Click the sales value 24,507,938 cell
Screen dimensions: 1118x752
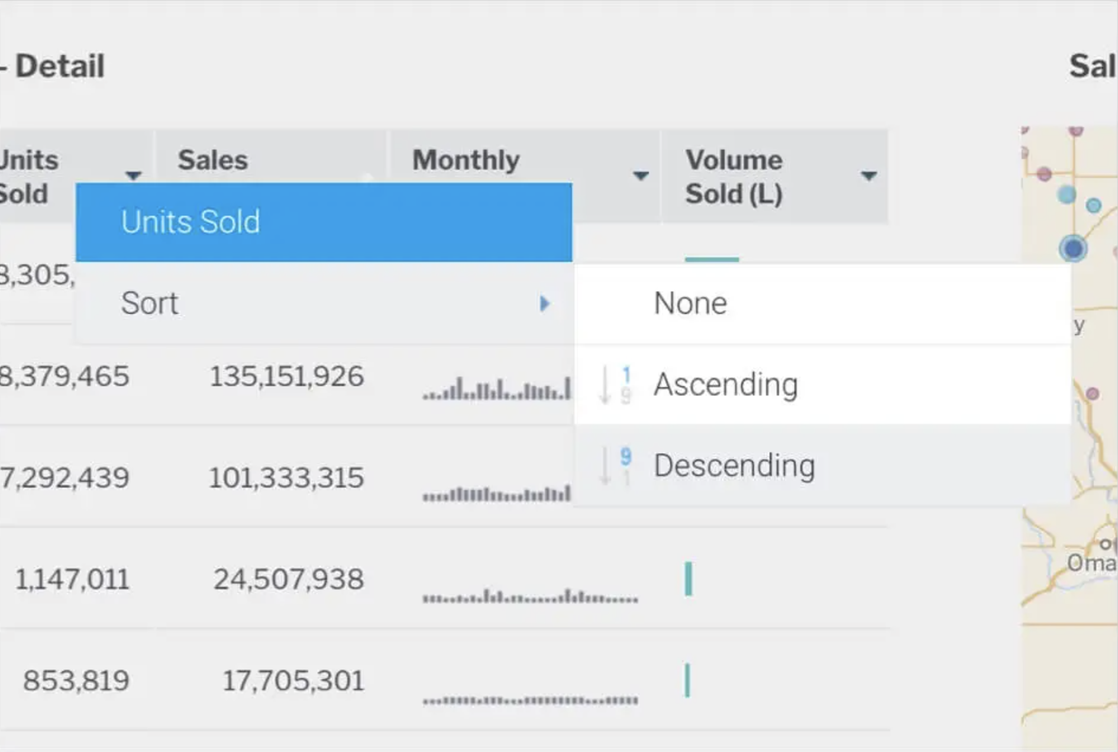click(288, 578)
